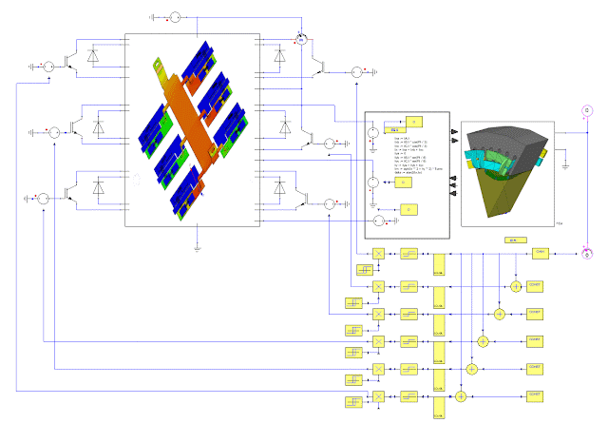Screen dimensions: 608x423
Task: Select the lower-right diode on the inverter's right side
Action: coord(279,188)
